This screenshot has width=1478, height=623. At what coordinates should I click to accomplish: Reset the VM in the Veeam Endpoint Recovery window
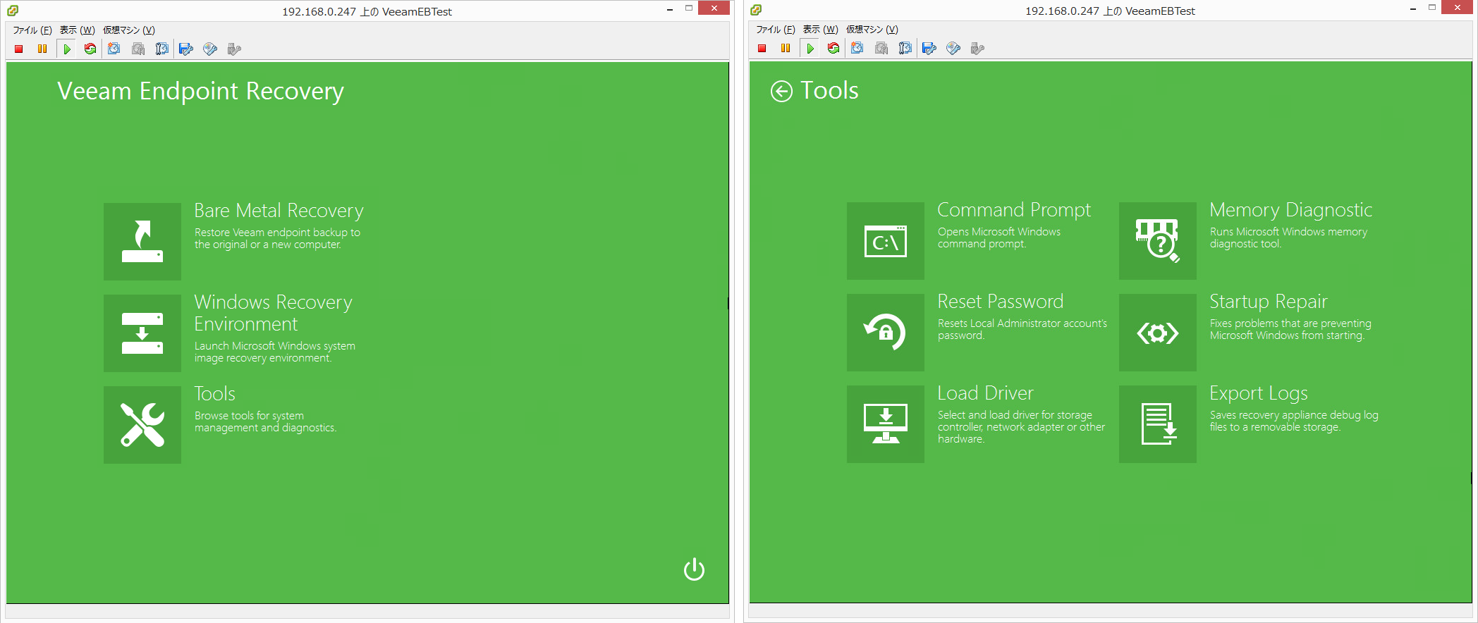point(90,49)
